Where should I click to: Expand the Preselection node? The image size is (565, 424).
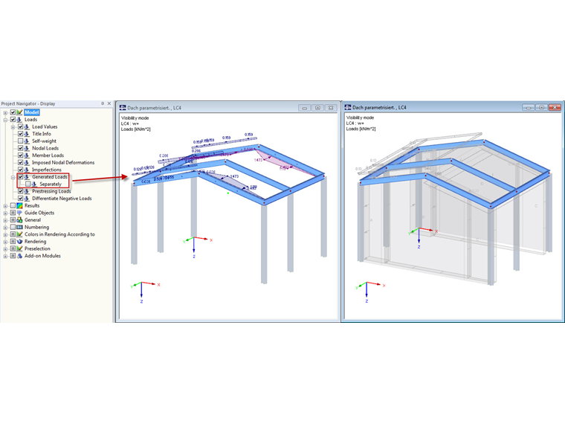pos(5,249)
